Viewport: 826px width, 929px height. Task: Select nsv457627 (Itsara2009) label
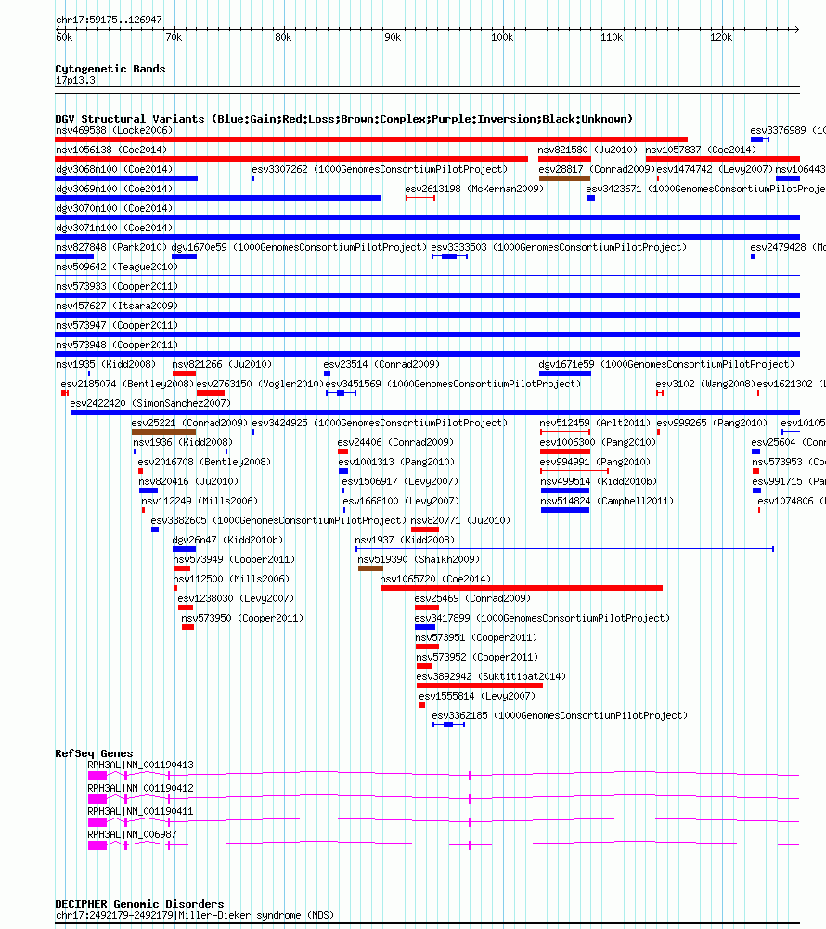tap(117, 307)
